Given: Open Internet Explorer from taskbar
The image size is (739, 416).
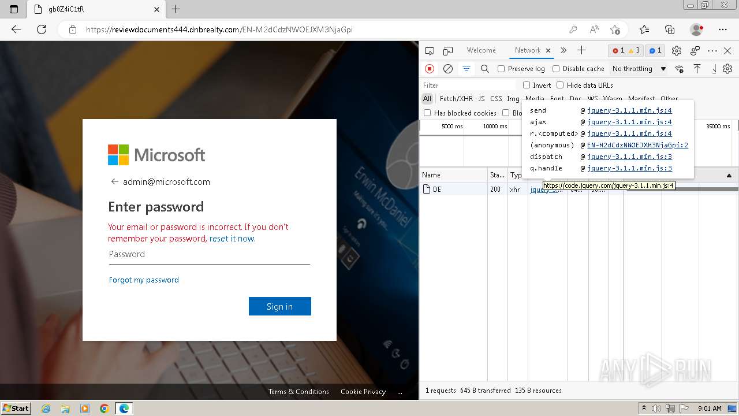Looking at the screenshot, I should [x=46, y=408].
